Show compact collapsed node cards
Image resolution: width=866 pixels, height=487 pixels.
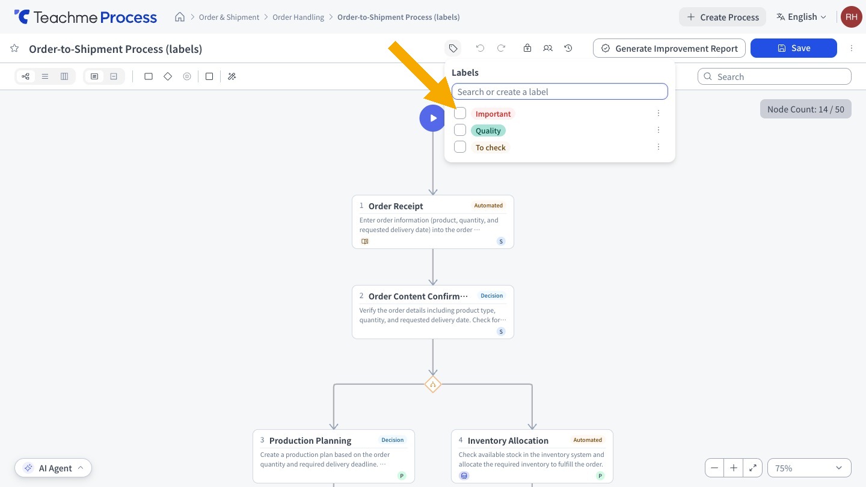coord(114,76)
